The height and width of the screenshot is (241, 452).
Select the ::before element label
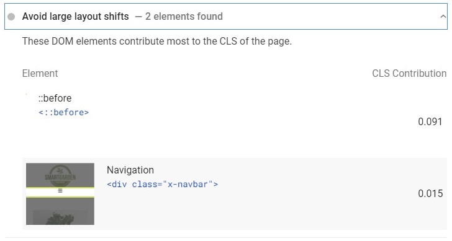55,98
